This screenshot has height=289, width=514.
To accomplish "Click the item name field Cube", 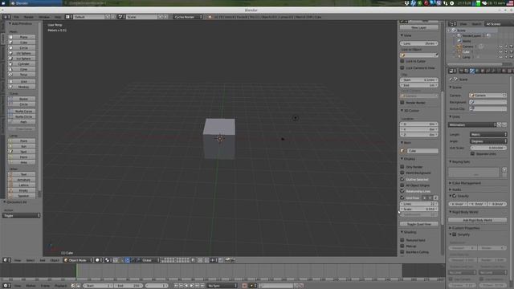I will pos(422,151).
